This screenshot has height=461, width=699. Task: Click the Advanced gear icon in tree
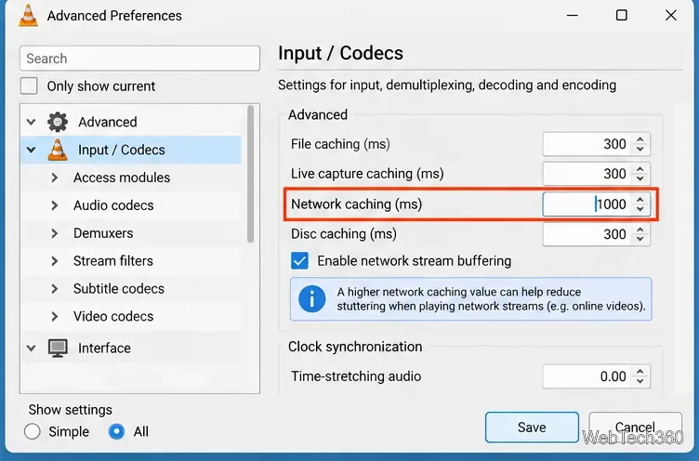(x=58, y=122)
